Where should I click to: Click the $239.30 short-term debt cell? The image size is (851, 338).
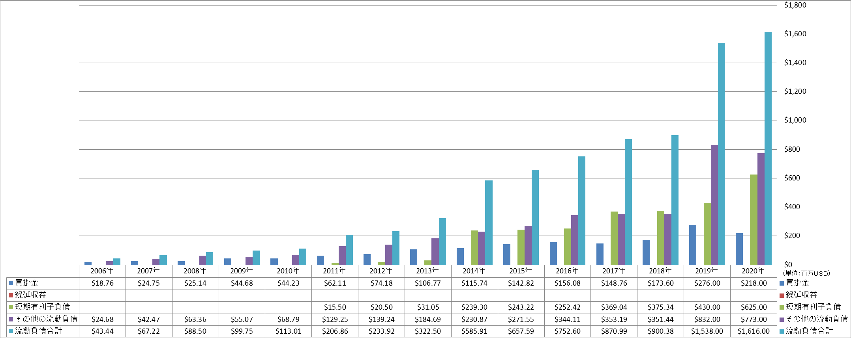click(474, 307)
